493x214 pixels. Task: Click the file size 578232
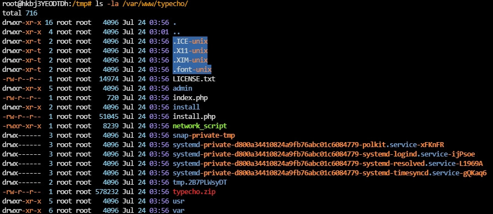107,192
